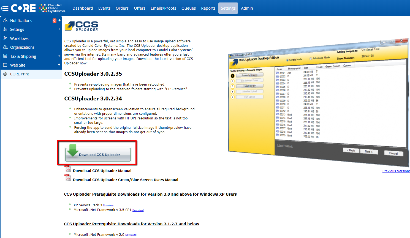Click the PDF icon for Uploader Manual
This screenshot has width=410, height=238.
pyautogui.click(x=68, y=168)
